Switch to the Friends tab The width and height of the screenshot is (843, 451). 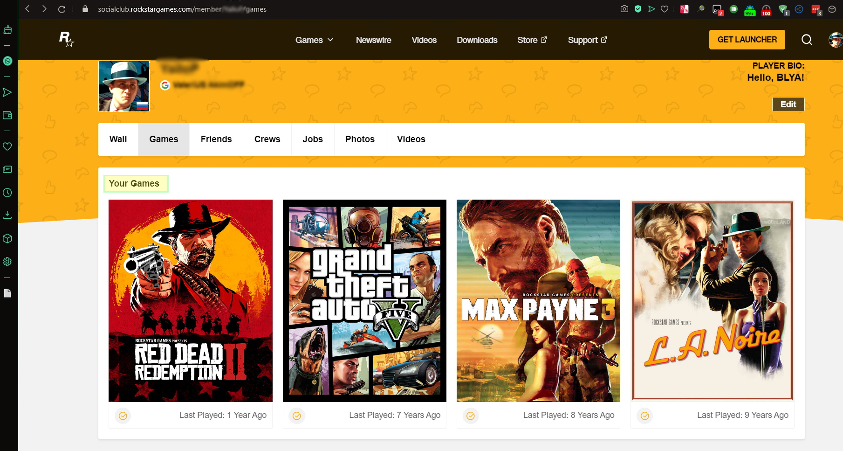tap(216, 139)
